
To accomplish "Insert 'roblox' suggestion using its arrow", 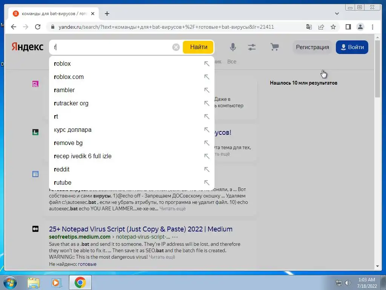I will tap(207, 63).
